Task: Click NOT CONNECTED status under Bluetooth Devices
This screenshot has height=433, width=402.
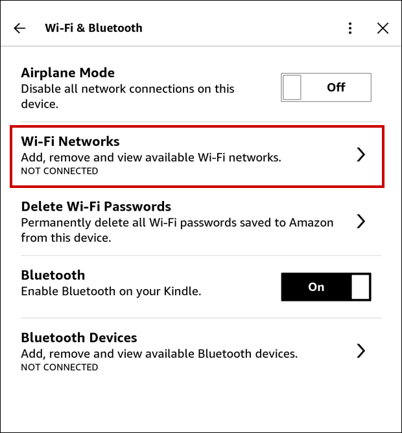Action: [60, 368]
